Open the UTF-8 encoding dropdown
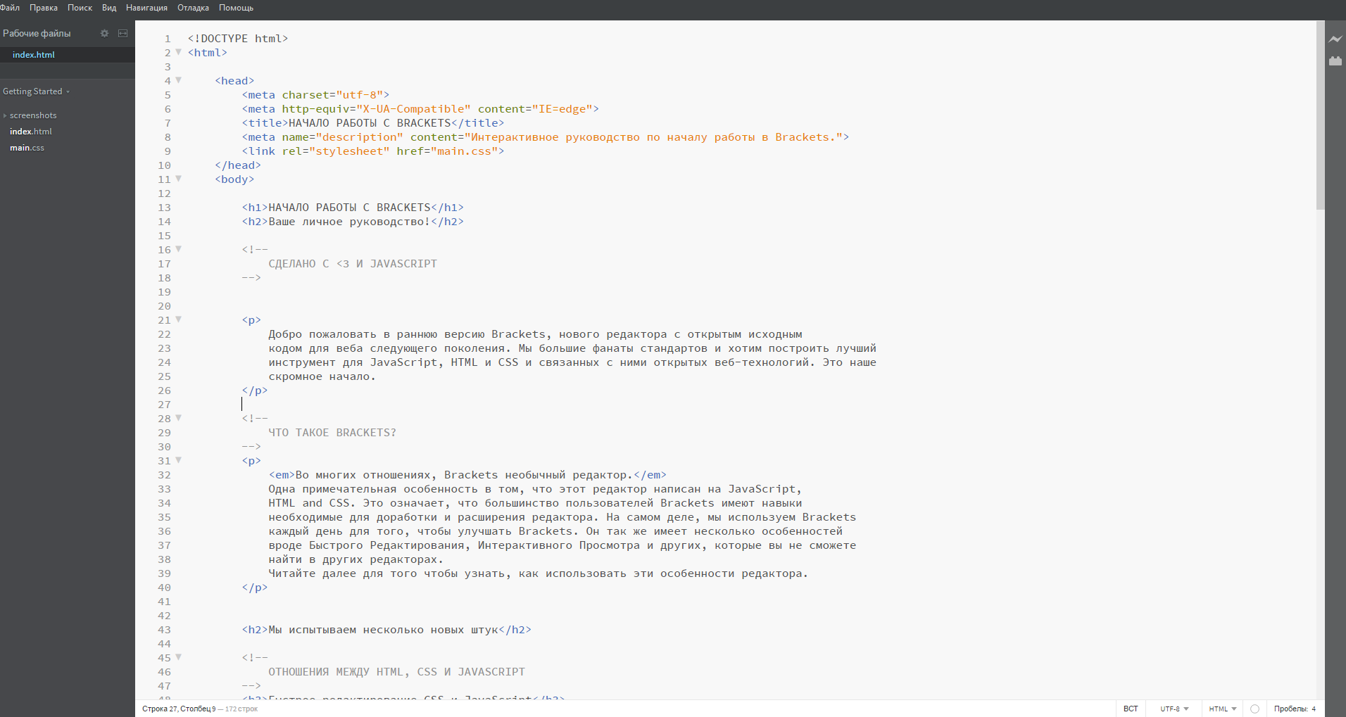The height and width of the screenshot is (717, 1346). (x=1174, y=709)
